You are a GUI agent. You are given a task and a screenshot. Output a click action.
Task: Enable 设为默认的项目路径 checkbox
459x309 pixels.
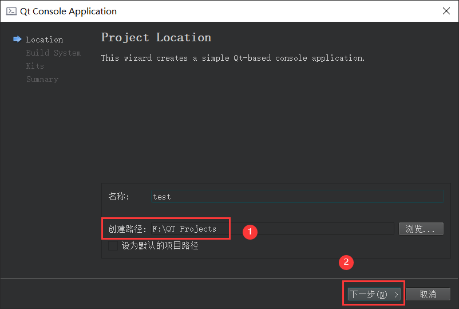click(x=113, y=246)
